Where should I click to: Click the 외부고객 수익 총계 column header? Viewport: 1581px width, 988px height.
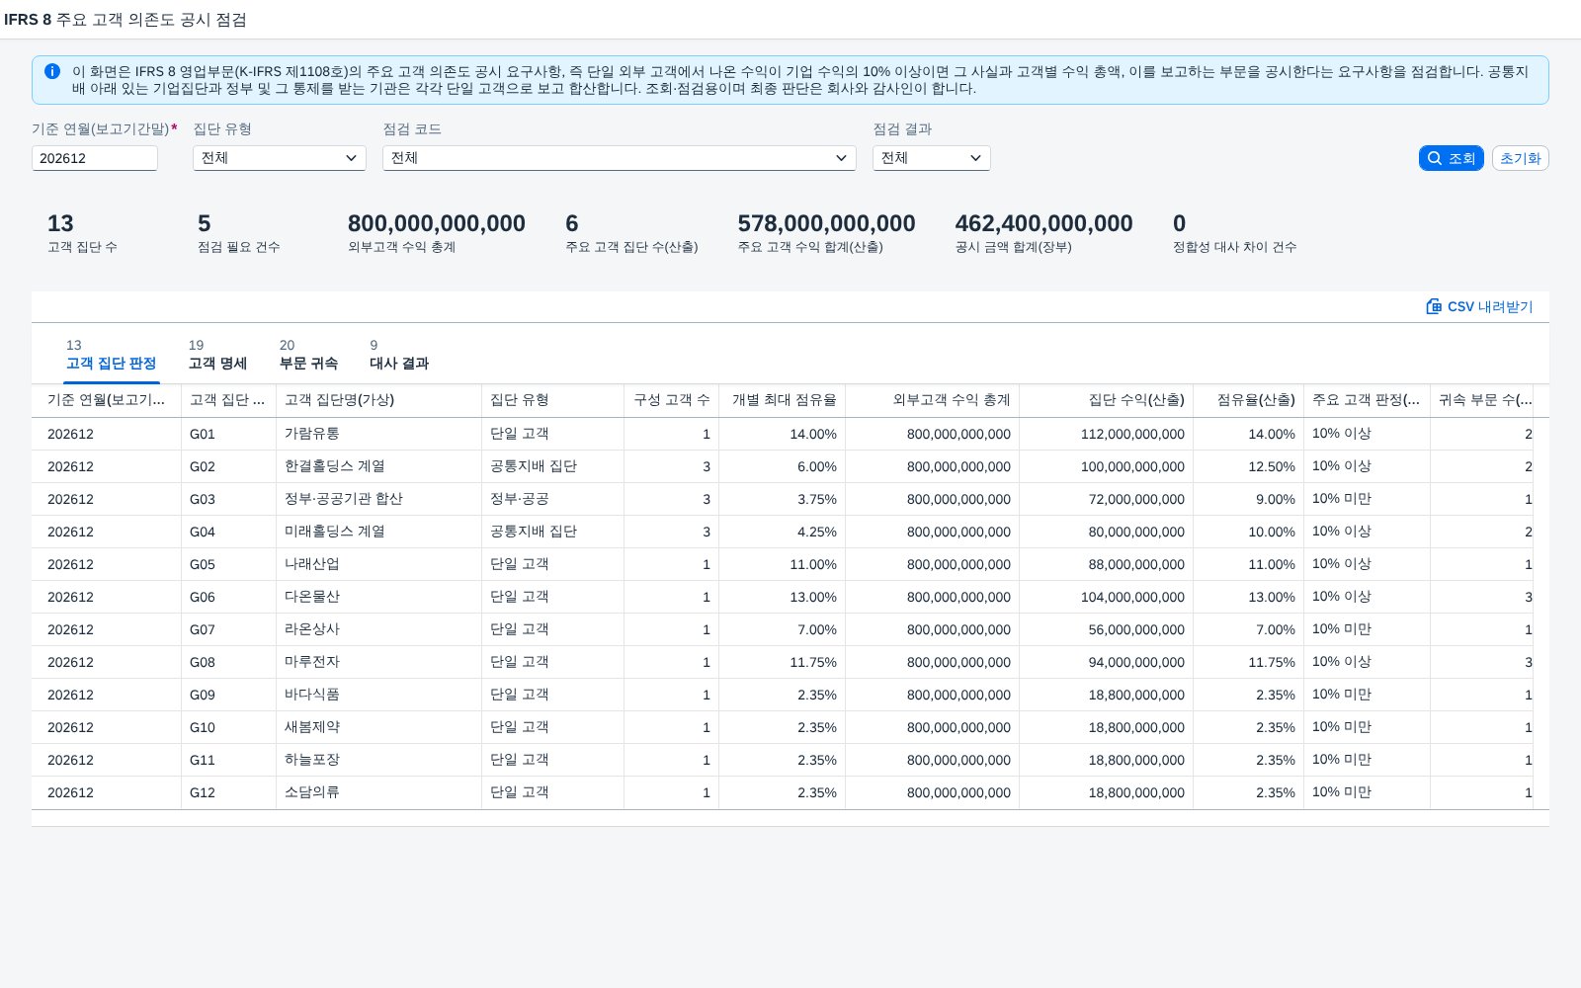click(x=932, y=400)
